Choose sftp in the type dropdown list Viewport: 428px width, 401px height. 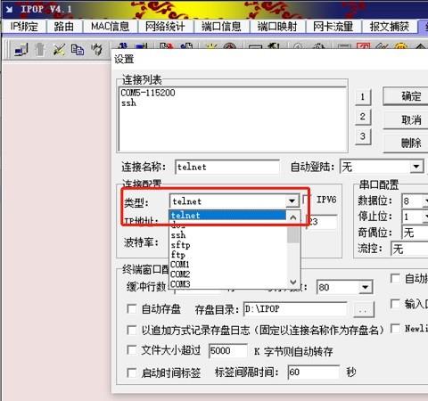click(227, 245)
